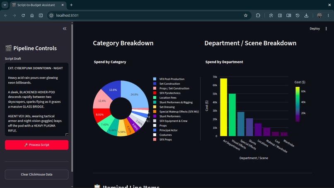The width and height of the screenshot is (334, 188).
Task: Close the Script-to-Budget Assistant tab
Action: pyautogui.click(x=63, y=5)
